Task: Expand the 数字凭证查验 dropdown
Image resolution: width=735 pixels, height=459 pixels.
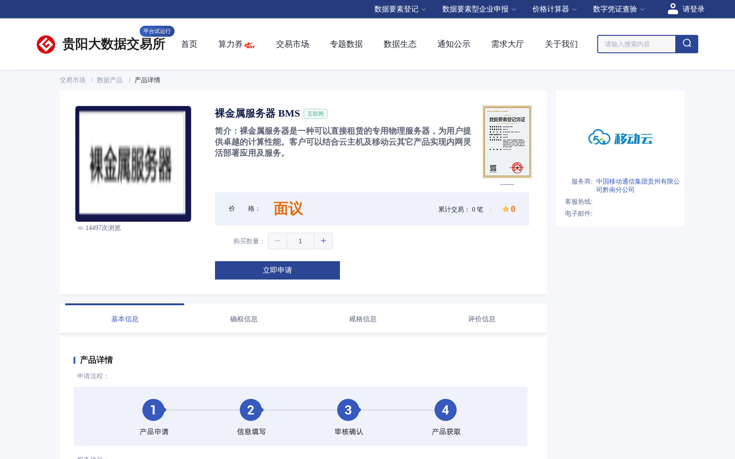Action: click(619, 9)
